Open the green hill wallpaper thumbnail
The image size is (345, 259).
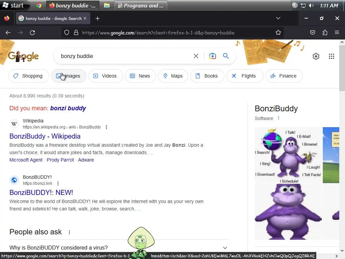(331, 155)
